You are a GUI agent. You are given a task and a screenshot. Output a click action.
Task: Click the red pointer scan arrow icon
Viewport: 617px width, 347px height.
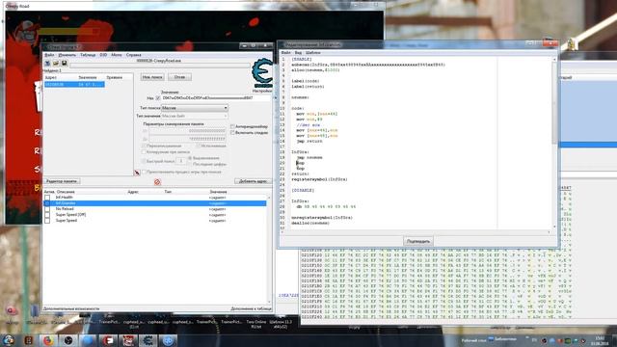(137, 173)
